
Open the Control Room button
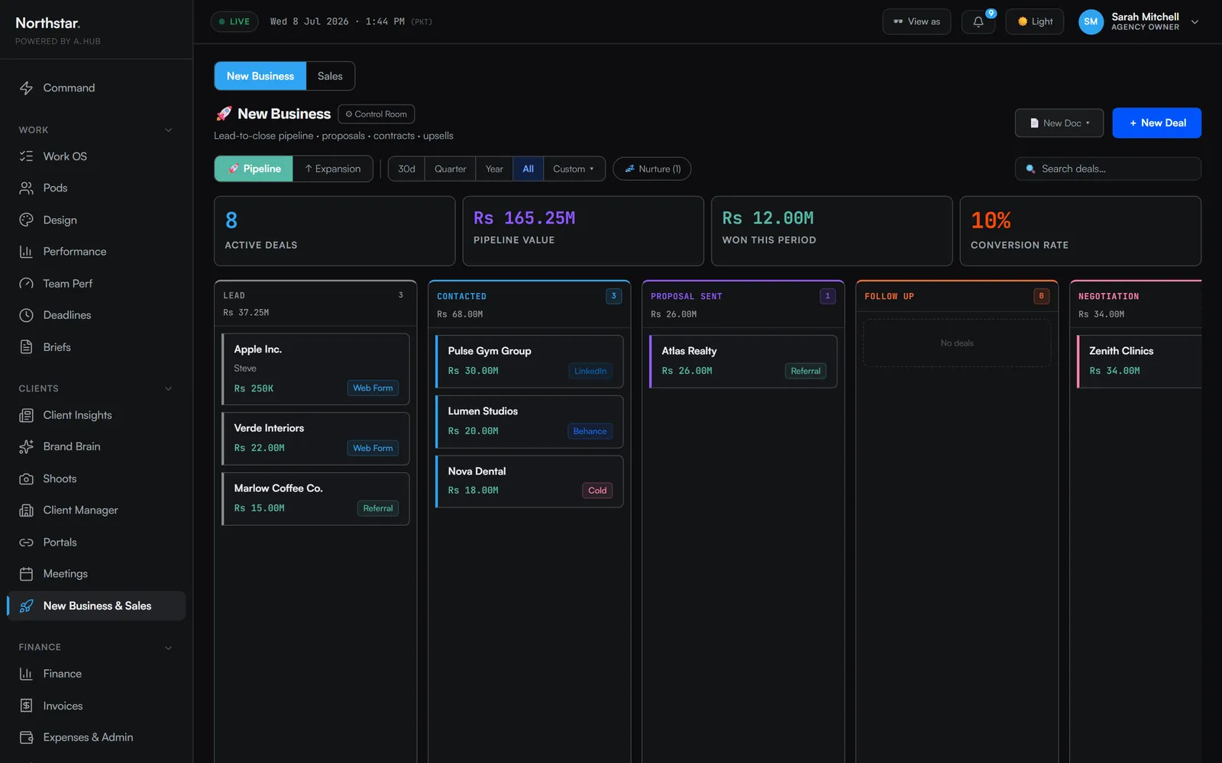(x=377, y=114)
